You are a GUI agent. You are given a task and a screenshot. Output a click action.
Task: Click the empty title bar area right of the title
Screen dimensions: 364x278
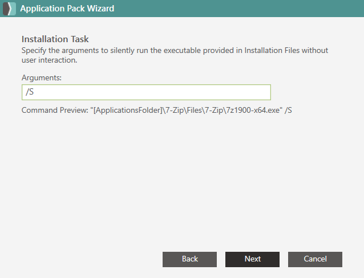(239, 9)
